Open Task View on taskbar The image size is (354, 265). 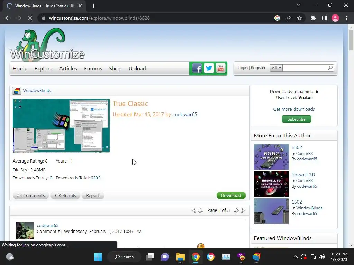(x=150, y=257)
